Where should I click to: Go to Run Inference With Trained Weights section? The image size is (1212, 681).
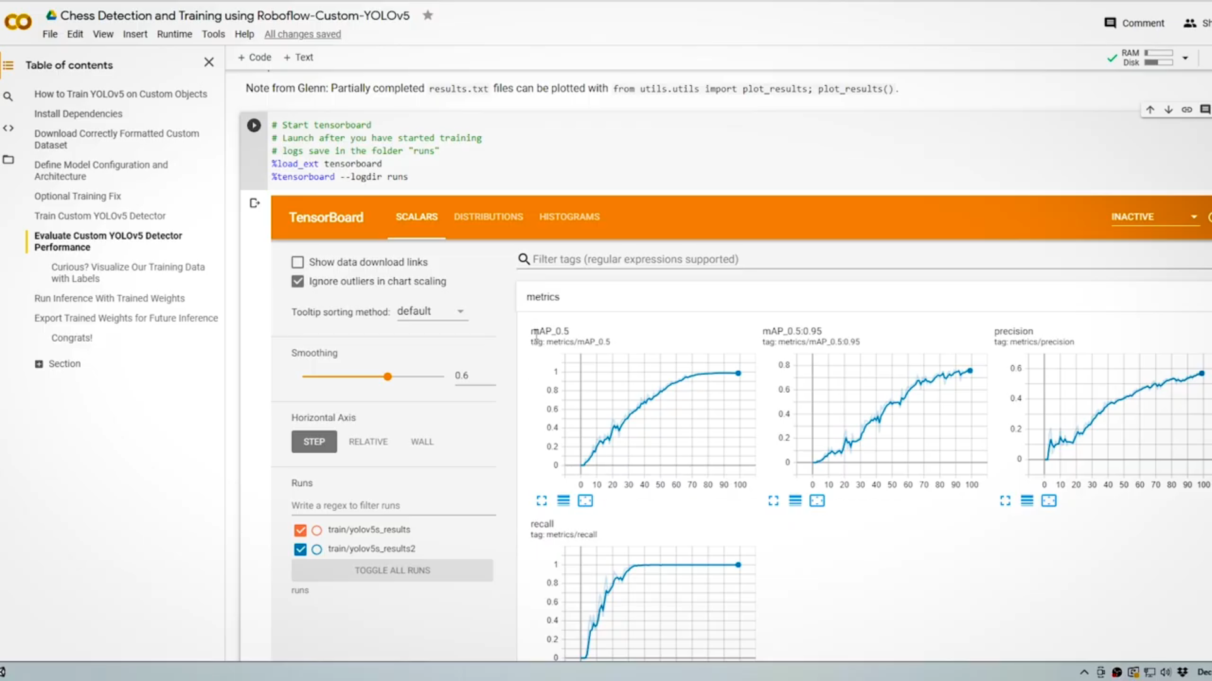[109, 298]
